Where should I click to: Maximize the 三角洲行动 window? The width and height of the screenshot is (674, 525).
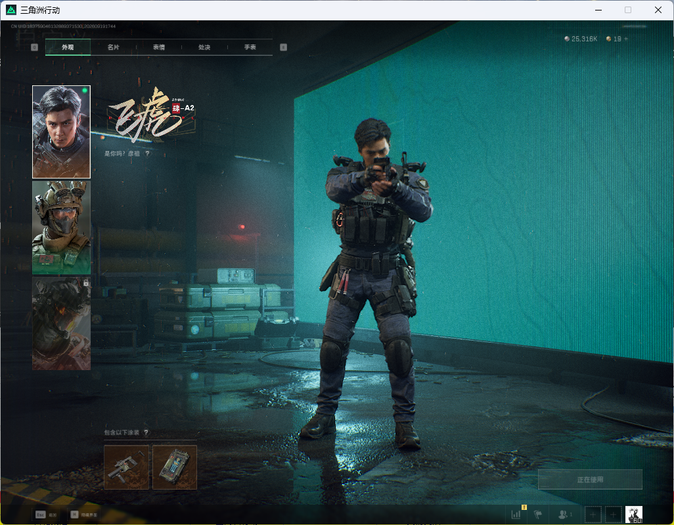click(628, 10)
